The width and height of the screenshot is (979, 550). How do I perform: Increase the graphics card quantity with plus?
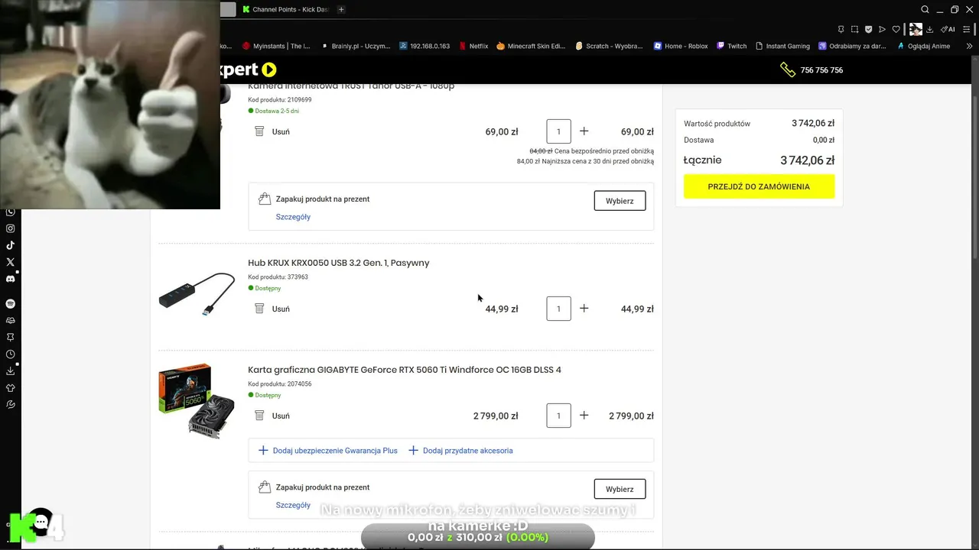click(584, 416)
